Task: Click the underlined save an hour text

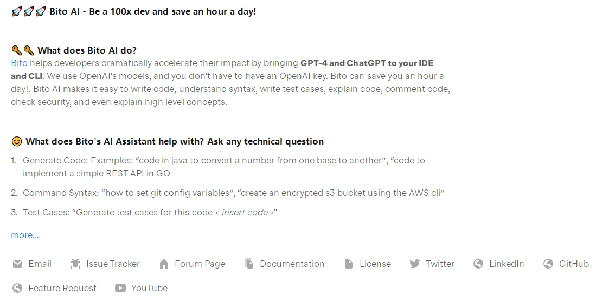Action: click(x=227, y=82)
